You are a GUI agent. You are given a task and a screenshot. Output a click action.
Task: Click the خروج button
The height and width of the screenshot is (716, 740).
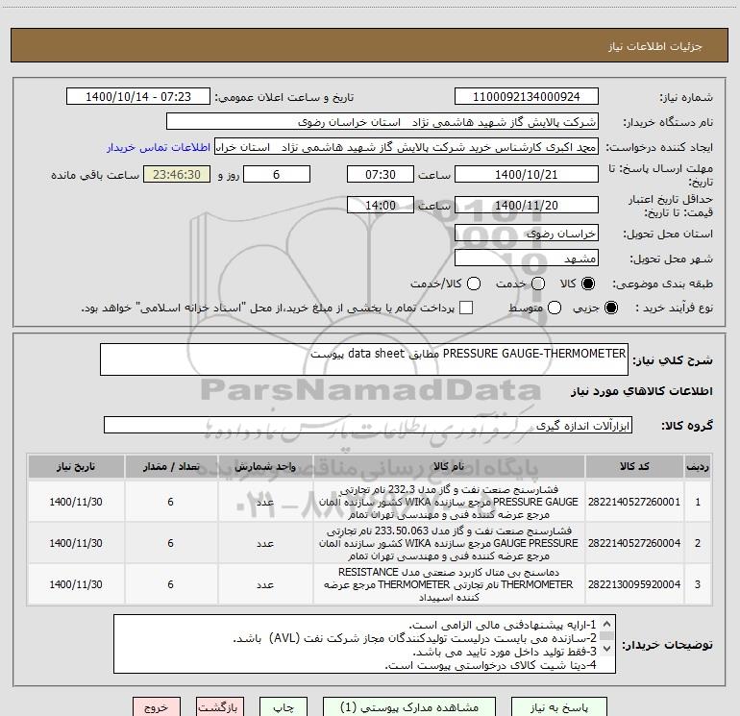click(157, 707)
